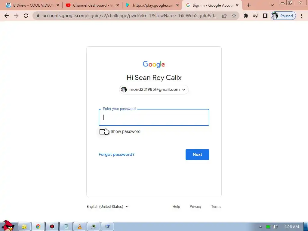Check the Show password box
The width and height of the screenshot is (308, 231).
point(103,132)
